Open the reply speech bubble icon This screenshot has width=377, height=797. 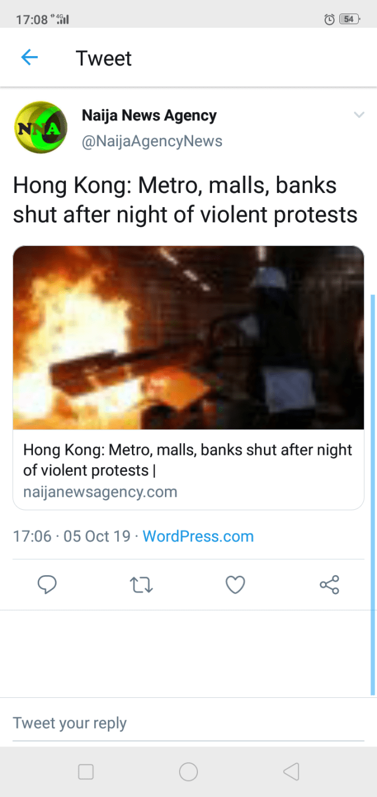(x=47, y=585)
